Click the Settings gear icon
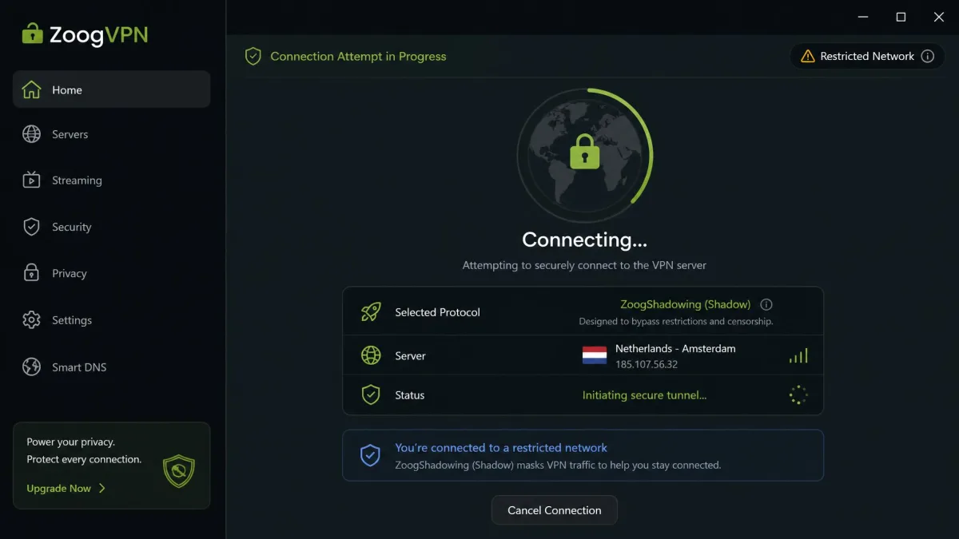 31,320
